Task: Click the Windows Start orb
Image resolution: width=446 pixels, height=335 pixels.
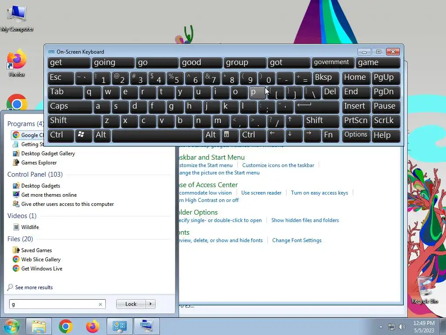Action: [11, 326]
